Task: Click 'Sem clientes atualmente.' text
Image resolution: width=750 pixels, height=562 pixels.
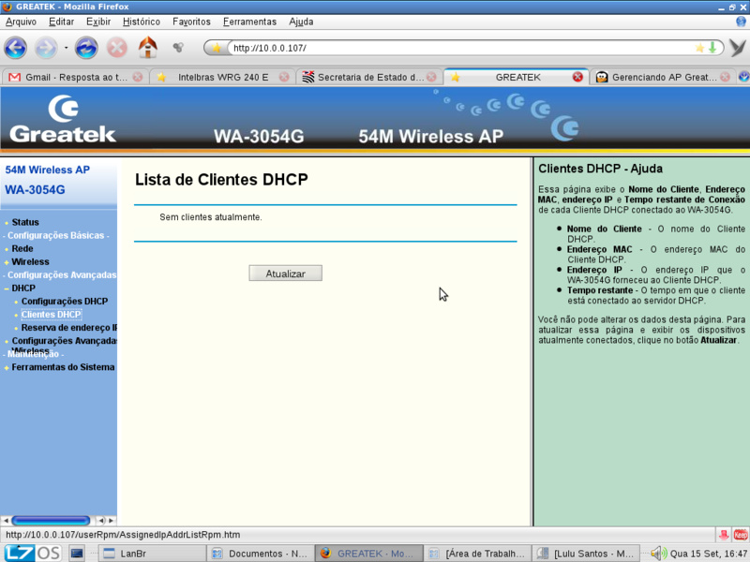Action: click(x=210, y=217)
